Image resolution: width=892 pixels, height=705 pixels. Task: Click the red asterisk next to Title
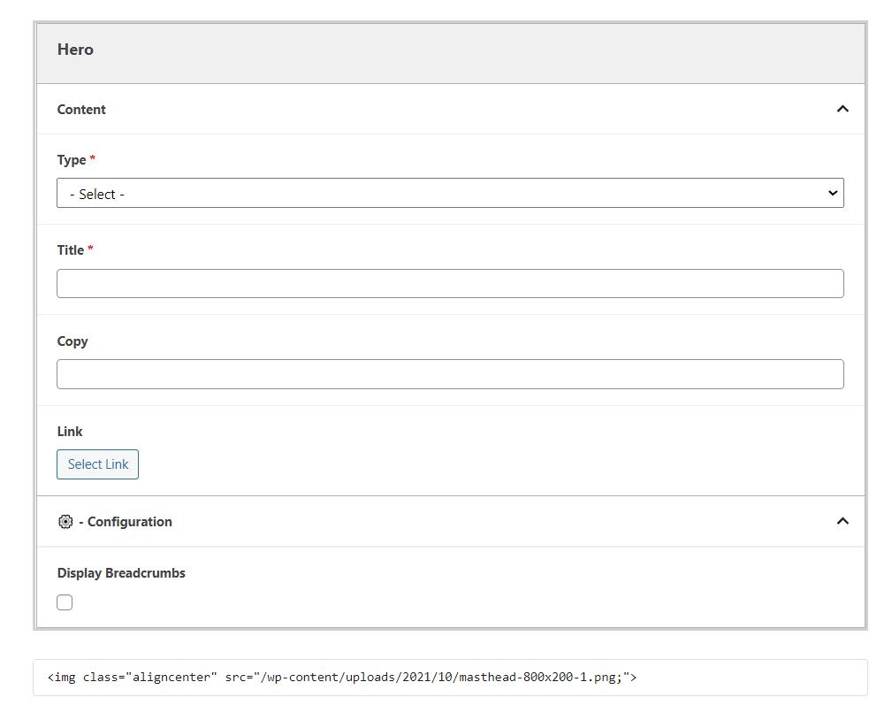(x=91, y=249)
